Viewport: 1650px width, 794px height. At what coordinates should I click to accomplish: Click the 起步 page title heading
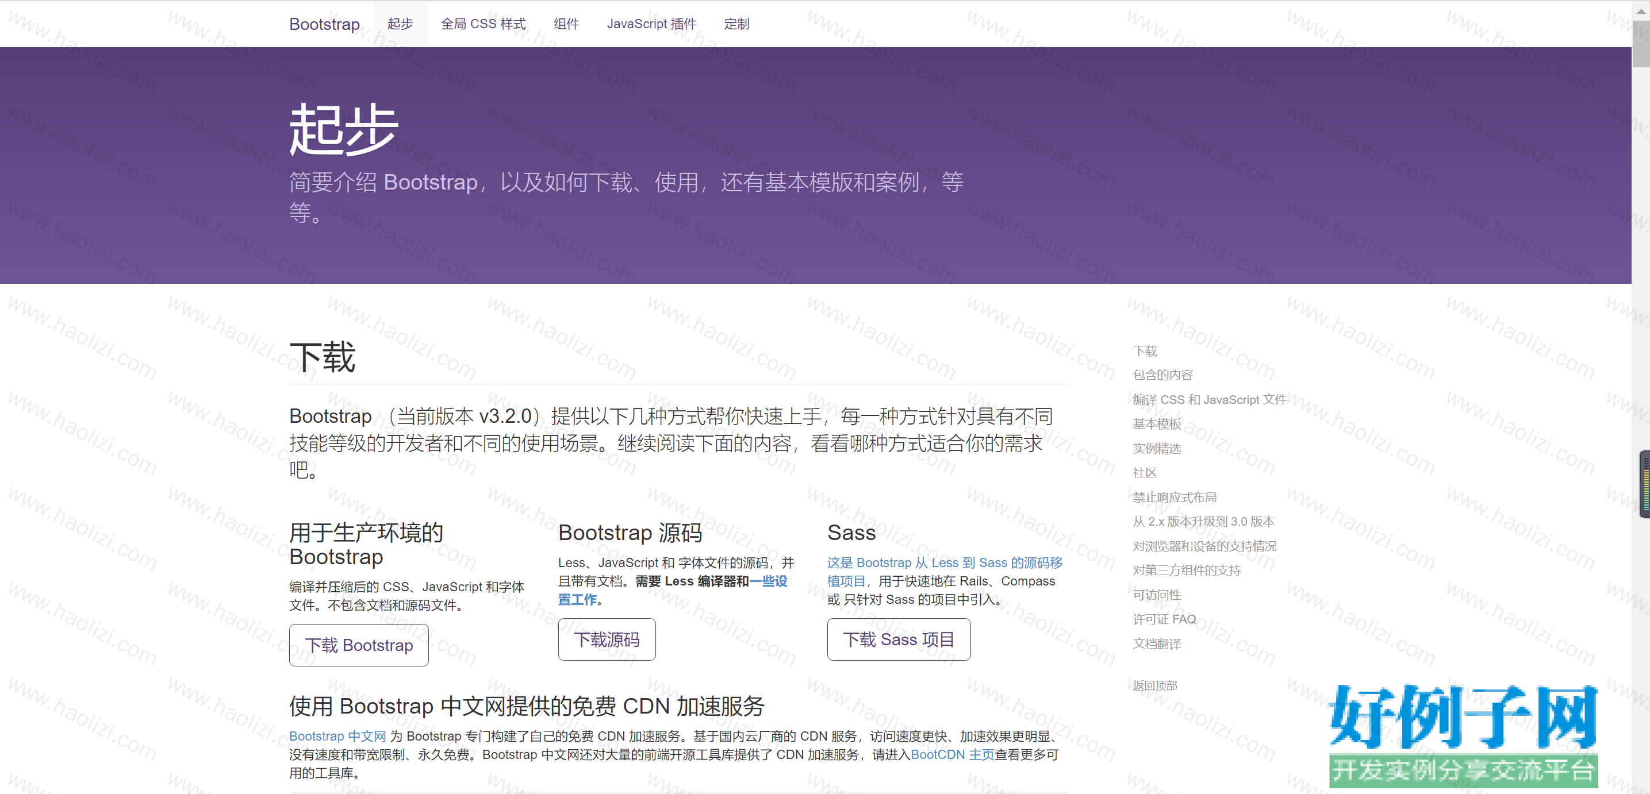click(344, 130)
